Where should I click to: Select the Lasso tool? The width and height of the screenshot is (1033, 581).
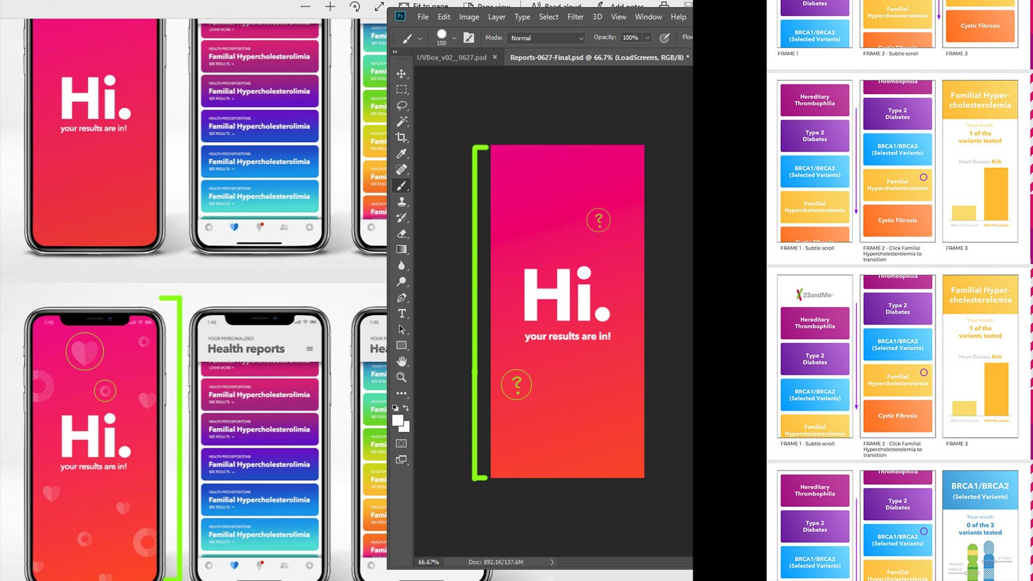(x=402, y=105)
